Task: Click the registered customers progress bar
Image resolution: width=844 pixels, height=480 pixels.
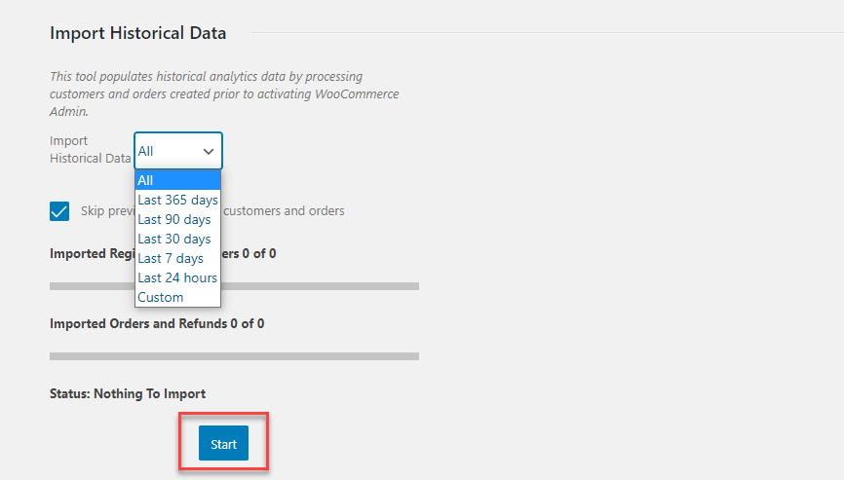Action: [x=234, y=286]
